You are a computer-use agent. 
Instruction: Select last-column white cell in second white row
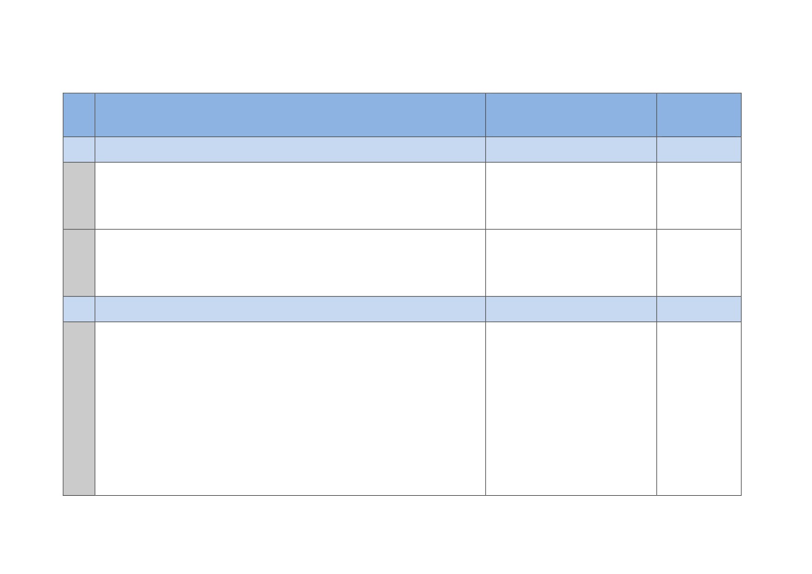[699, 263]
